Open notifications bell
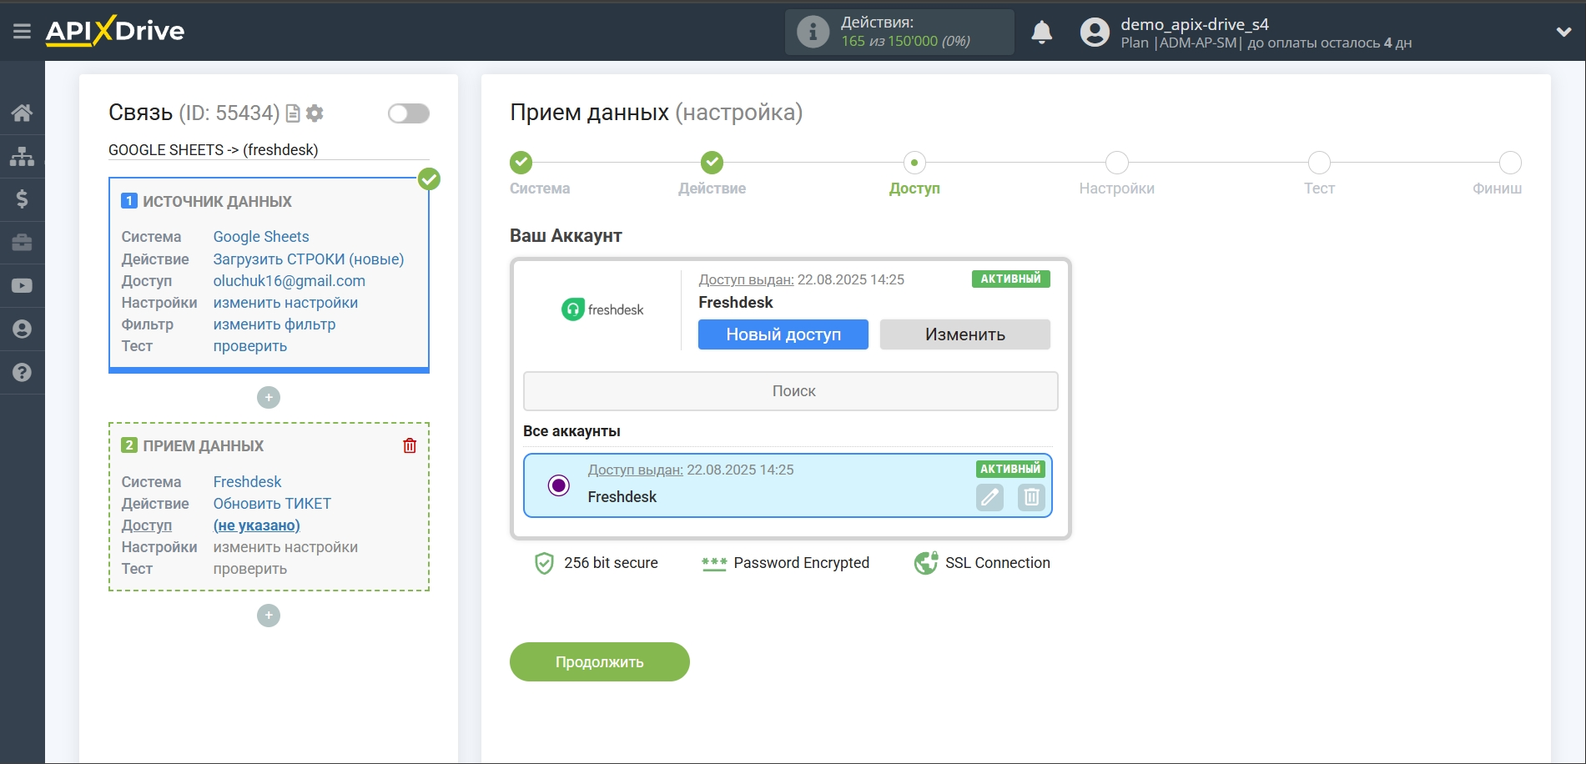 click(1041, 32)
